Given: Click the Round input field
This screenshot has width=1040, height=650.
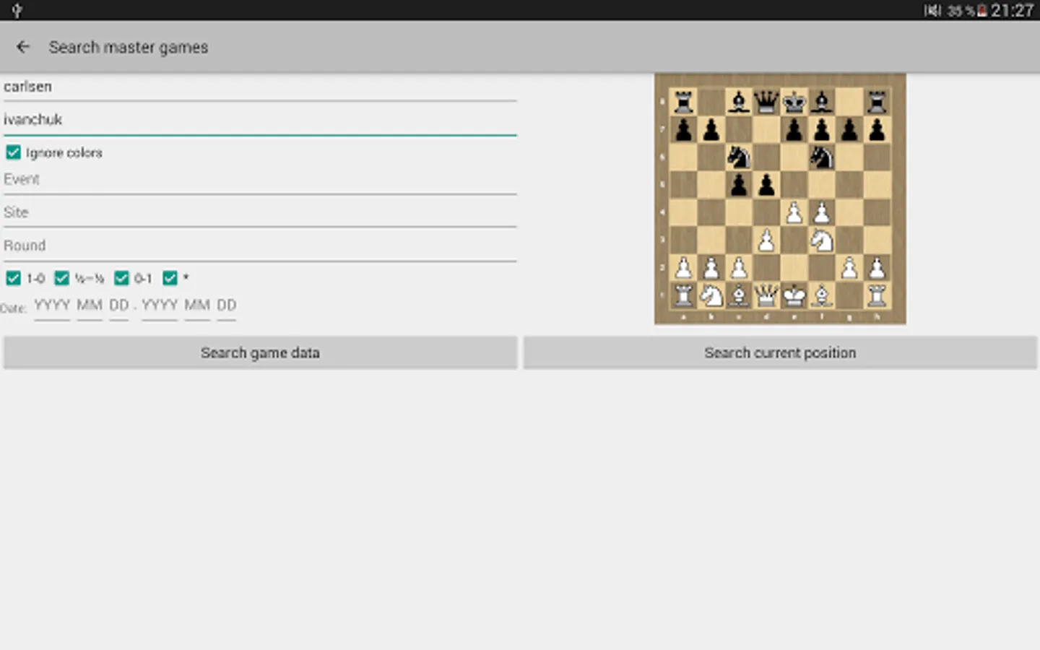Looking at the screenshot, I should pos(260,246).
